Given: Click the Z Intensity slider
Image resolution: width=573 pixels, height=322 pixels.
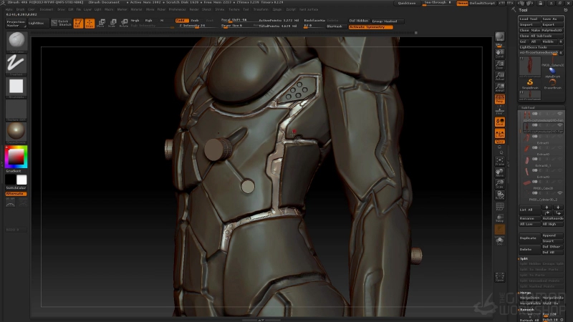Looking at the screenshot, I should (x=197, y=26).
